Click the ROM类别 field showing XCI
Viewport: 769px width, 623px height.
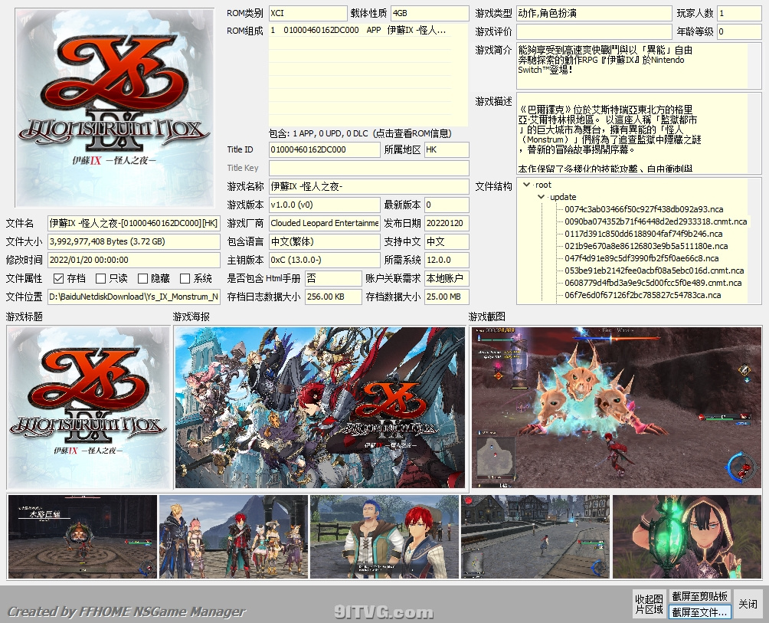coord(308,13)
